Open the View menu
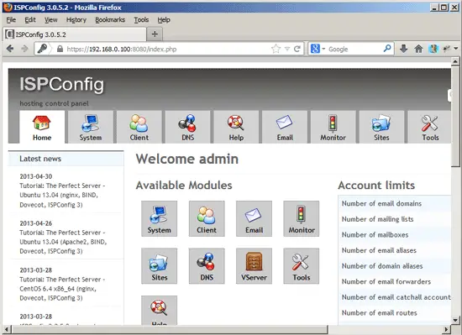Viewport: 462px width, 335px height. pyautogui.click(x=51, y=19)
